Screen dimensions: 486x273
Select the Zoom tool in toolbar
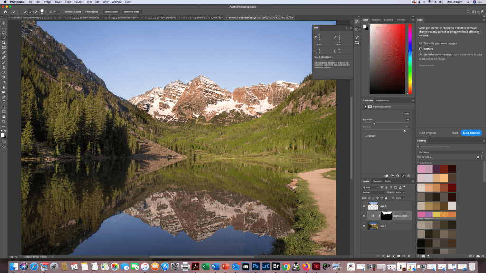coord(4,121)
